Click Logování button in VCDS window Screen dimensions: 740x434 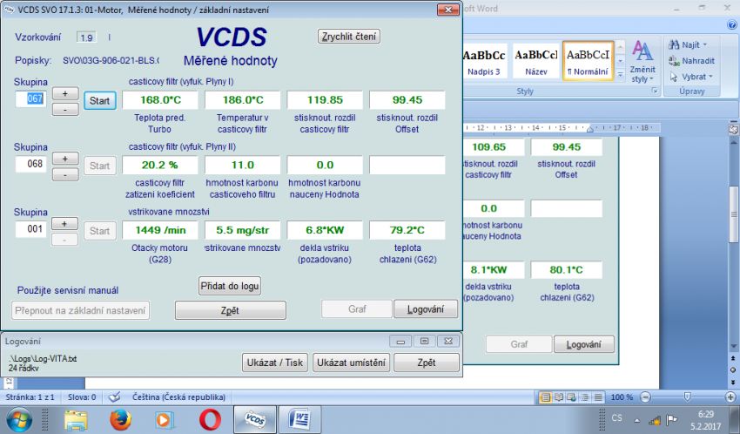[x=425, y=309]
